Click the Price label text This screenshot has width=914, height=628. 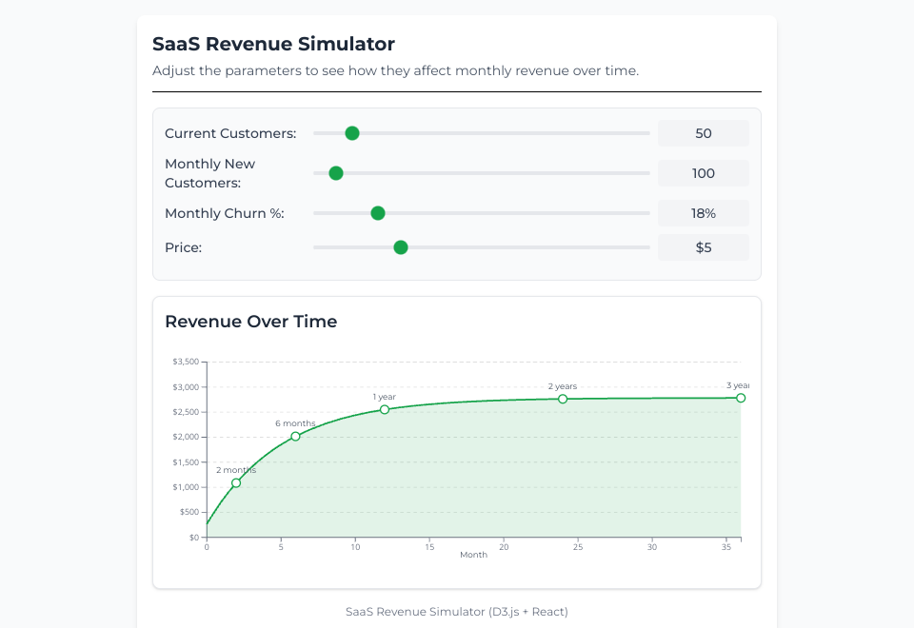click(x=183, y=247)
